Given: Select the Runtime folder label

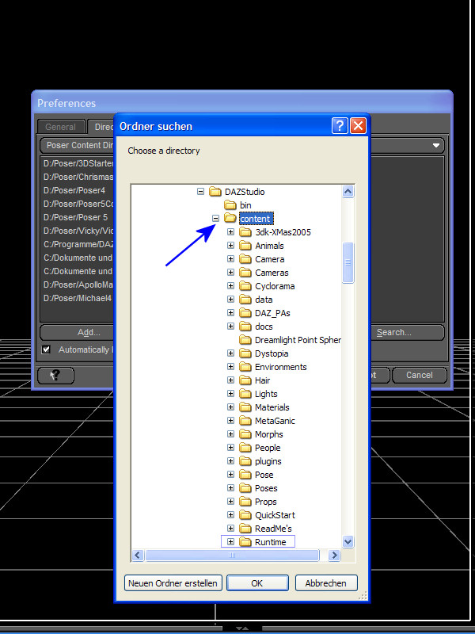Looking at the screenshot, I should [270, 542].
